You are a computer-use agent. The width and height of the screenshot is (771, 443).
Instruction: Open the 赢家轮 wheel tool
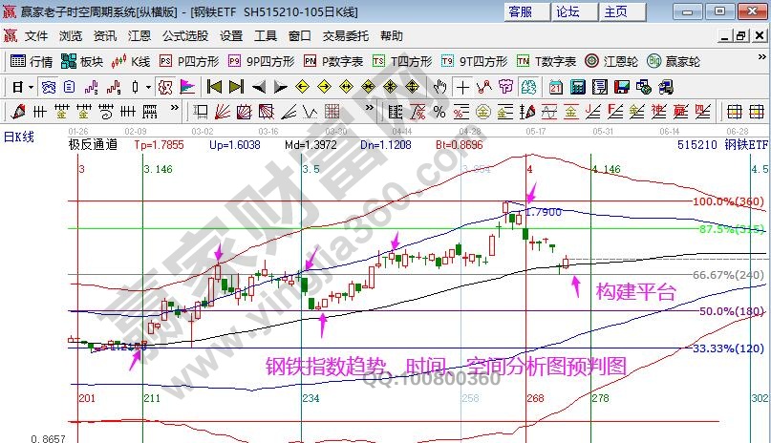(673, 61)
